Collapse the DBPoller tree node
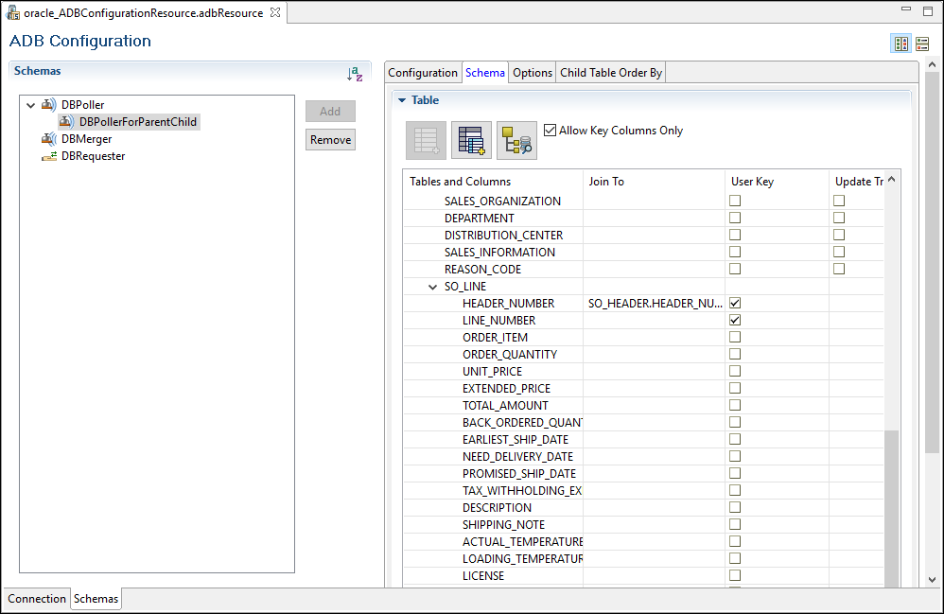Image resolution: width=944 pixels, height=614 pixels. coord(31,105)
